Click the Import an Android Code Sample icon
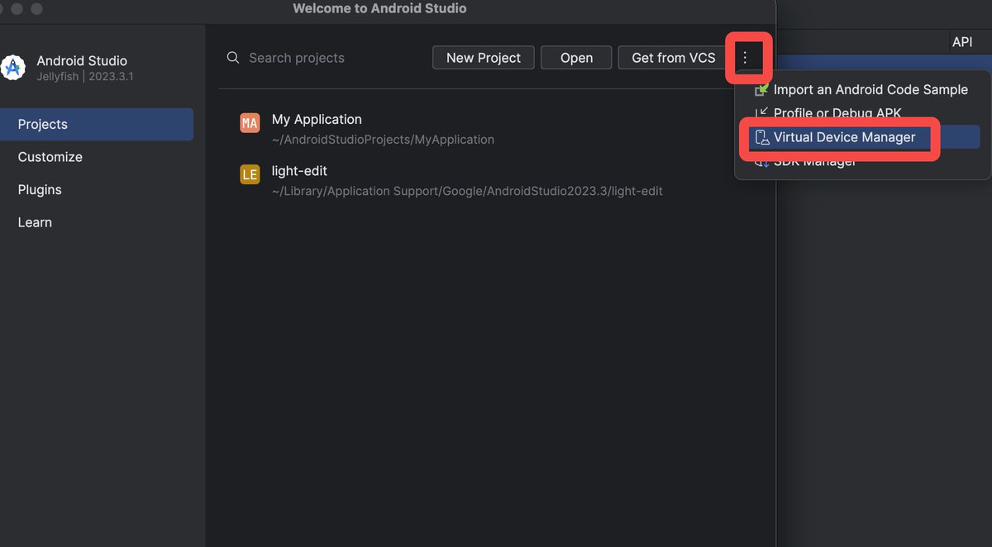 click(761, 89)
